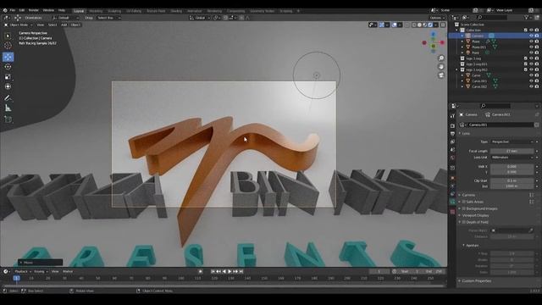This screenshot has width=542, height=305.
Task: Open the Global transform orientation dropdown
Action: click(x=200, y=18)
